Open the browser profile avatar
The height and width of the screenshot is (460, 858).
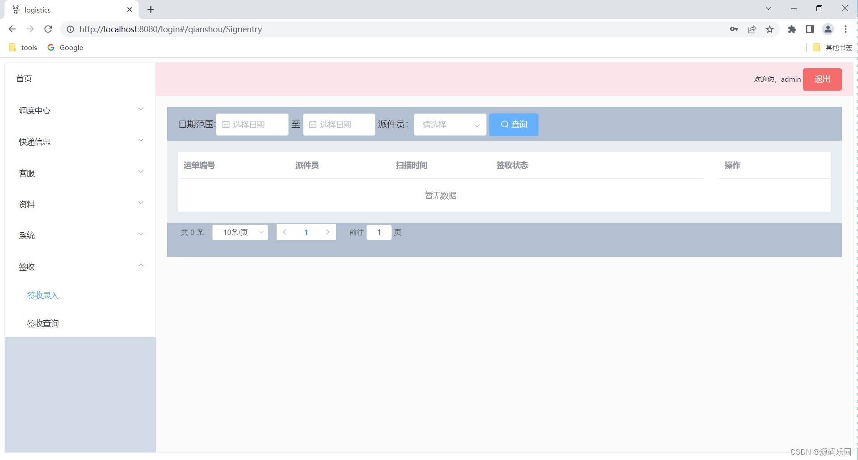(828, 29)
